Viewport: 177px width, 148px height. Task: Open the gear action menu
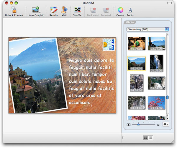(x=165, y=124)
